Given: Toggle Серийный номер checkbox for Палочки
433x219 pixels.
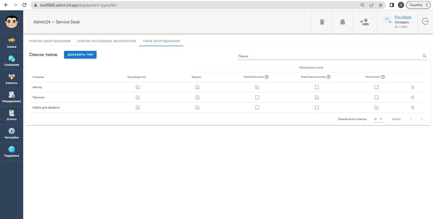Looking at the screenshot, I should tap(257, 97).
